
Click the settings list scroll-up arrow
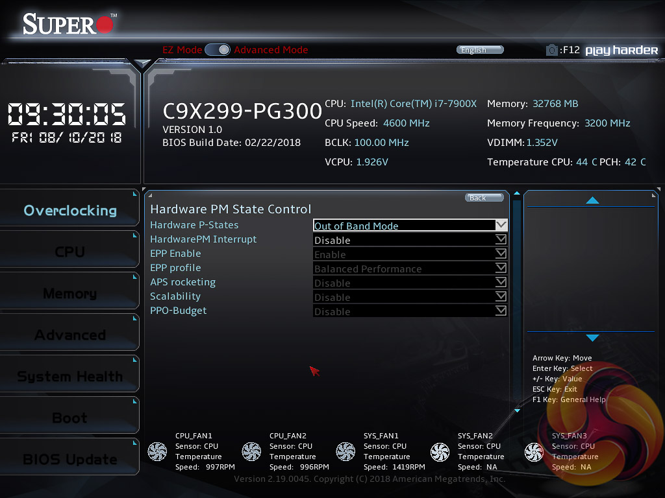(516, 193)
